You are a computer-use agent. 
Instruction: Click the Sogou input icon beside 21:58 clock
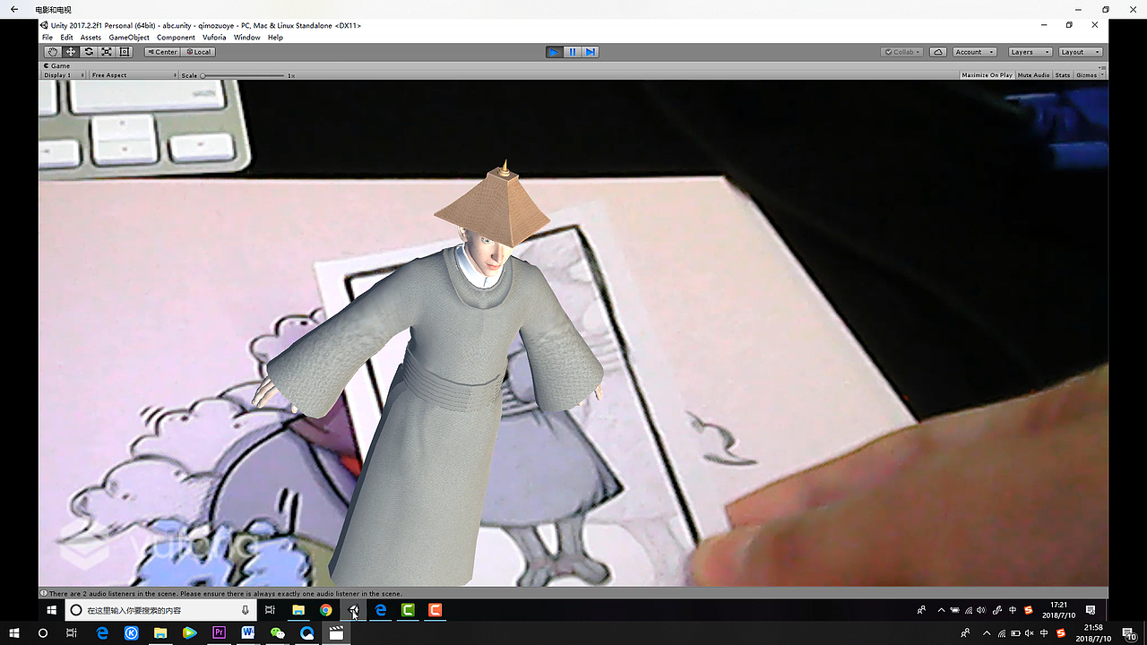(x=1061, y=633)
